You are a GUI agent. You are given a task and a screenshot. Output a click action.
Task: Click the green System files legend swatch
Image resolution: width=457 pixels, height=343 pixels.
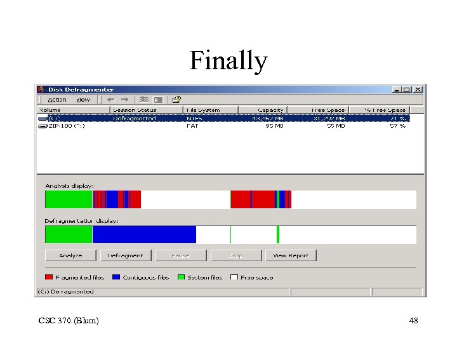pyautogui.click(x=181, y=277)
